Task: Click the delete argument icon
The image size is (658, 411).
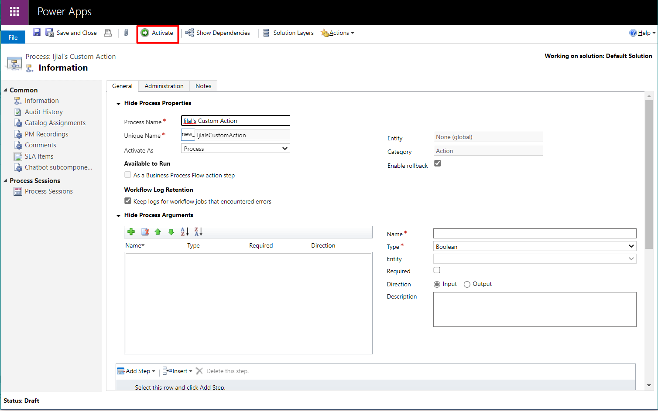Action: tap(145, 232)
